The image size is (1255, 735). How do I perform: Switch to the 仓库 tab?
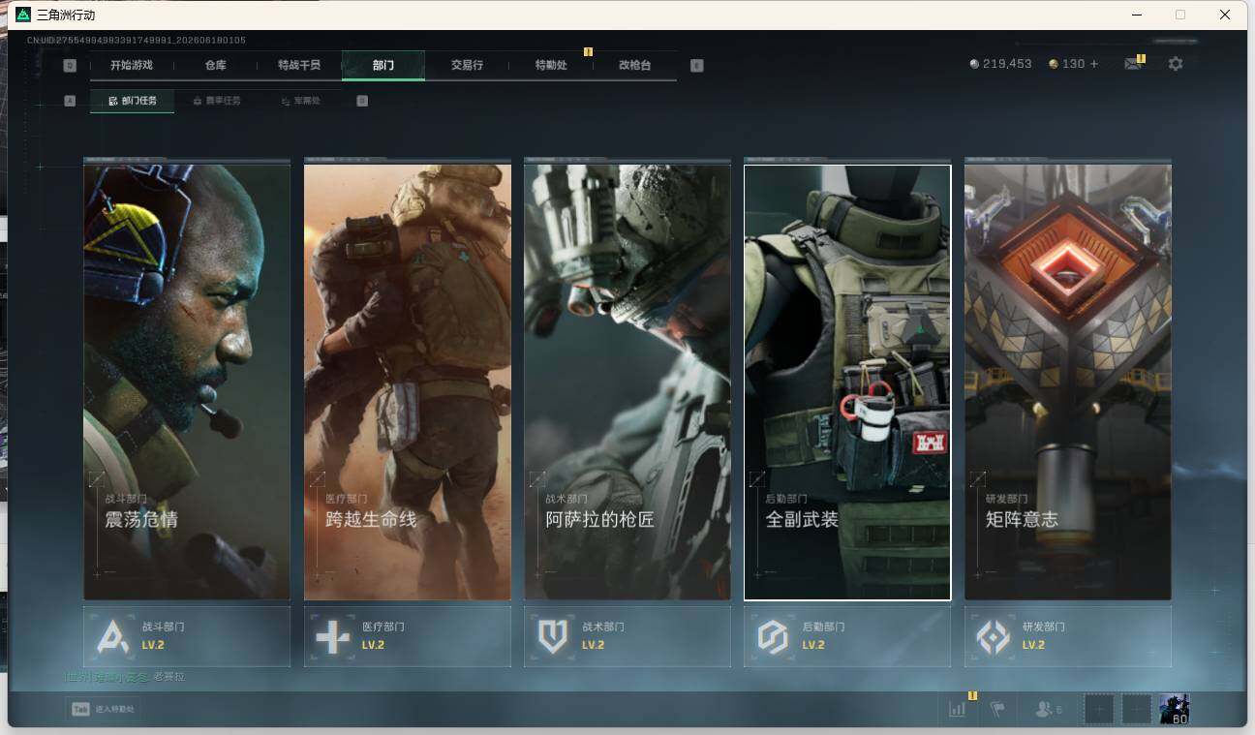pos(215,65)
